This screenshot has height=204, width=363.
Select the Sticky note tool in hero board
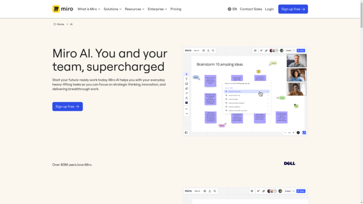[x=186, y=84]
